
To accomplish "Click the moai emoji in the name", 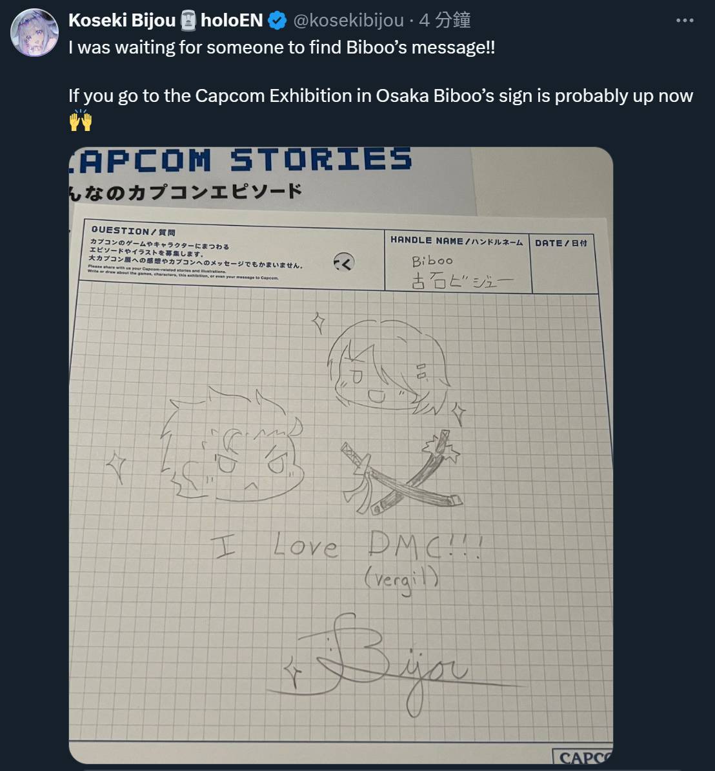I will pyautogui.click(x=188, y=21).
